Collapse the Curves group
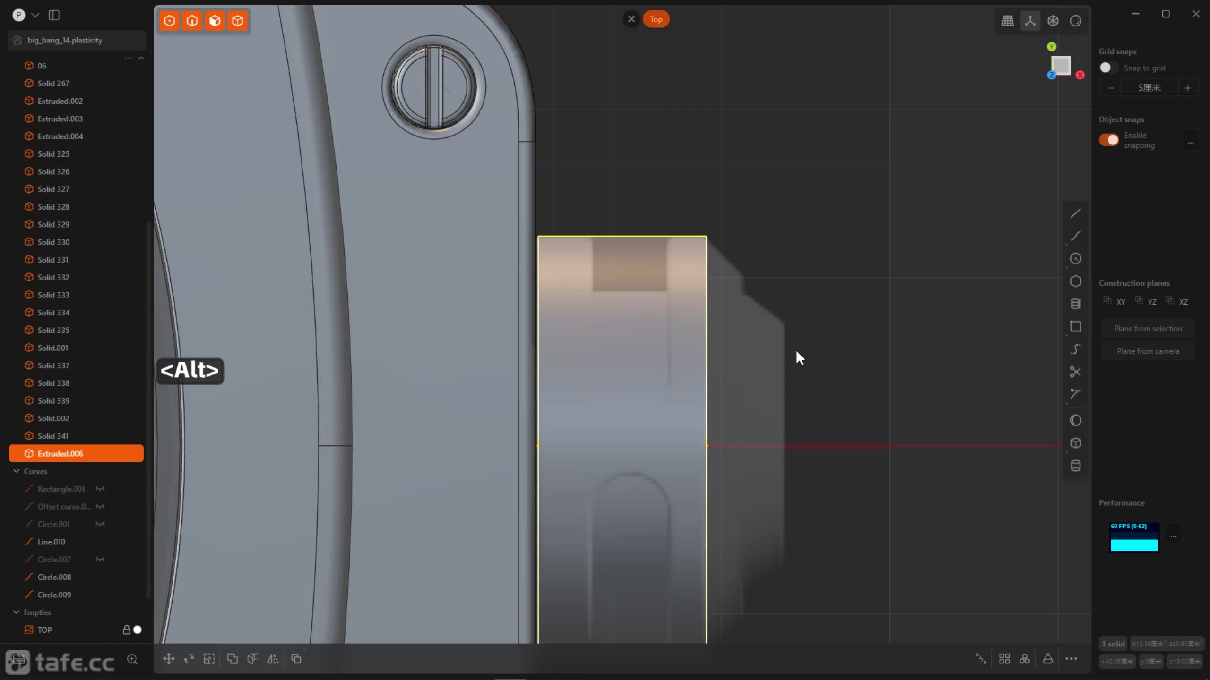The width and height of the screenshot is (1210, 680). (17, 471)
